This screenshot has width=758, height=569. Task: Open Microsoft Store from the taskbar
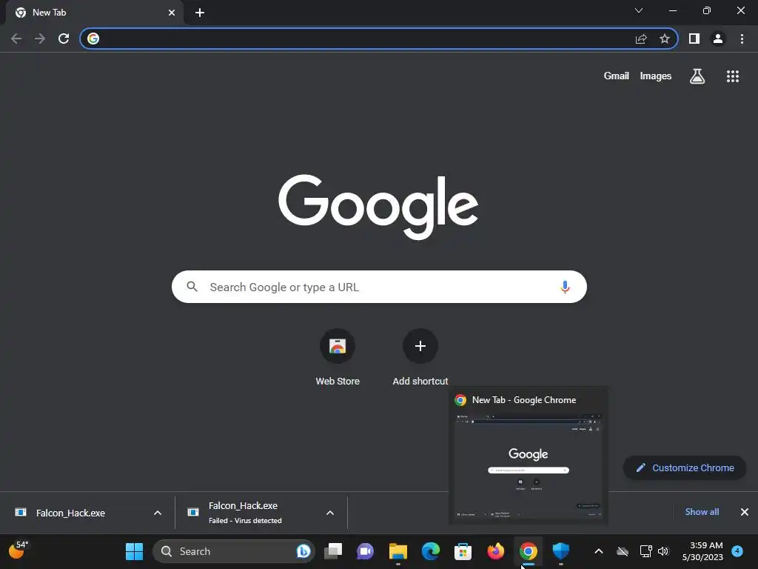pyautogui.click(x=463, y=551)
